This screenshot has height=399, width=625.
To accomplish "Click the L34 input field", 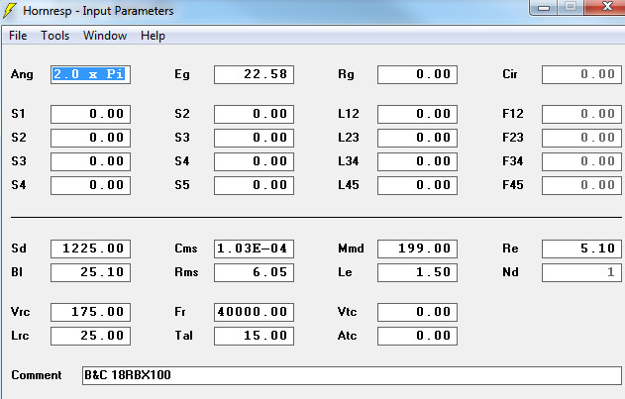I will tap(417, 161).
